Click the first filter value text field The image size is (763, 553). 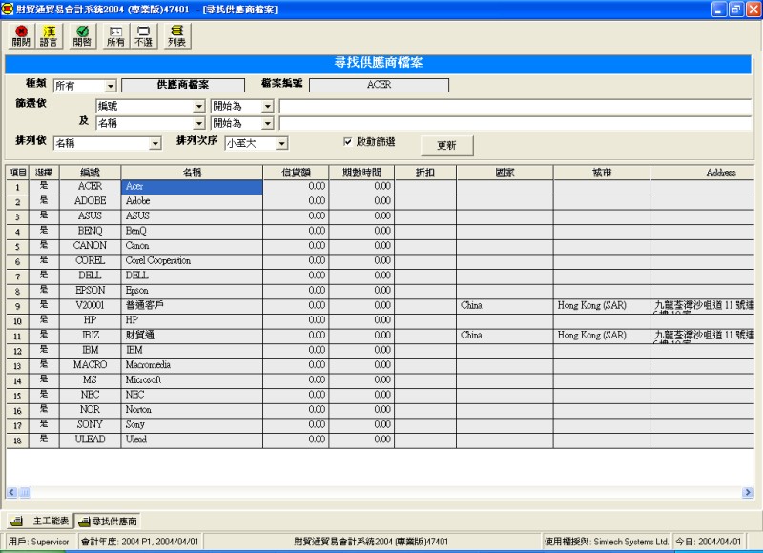click(x=515, y=106)
